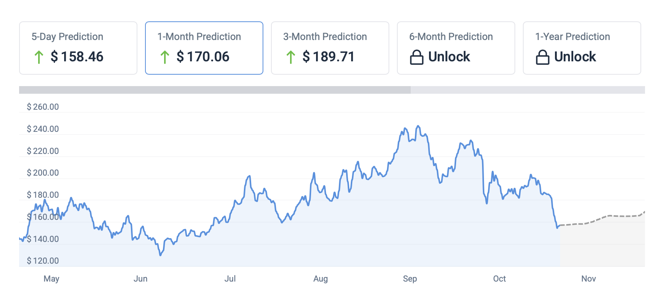658x301 pixels.
Task: Click the lock icon in 6-Month Prediction
Action: [x=416, y=57]
